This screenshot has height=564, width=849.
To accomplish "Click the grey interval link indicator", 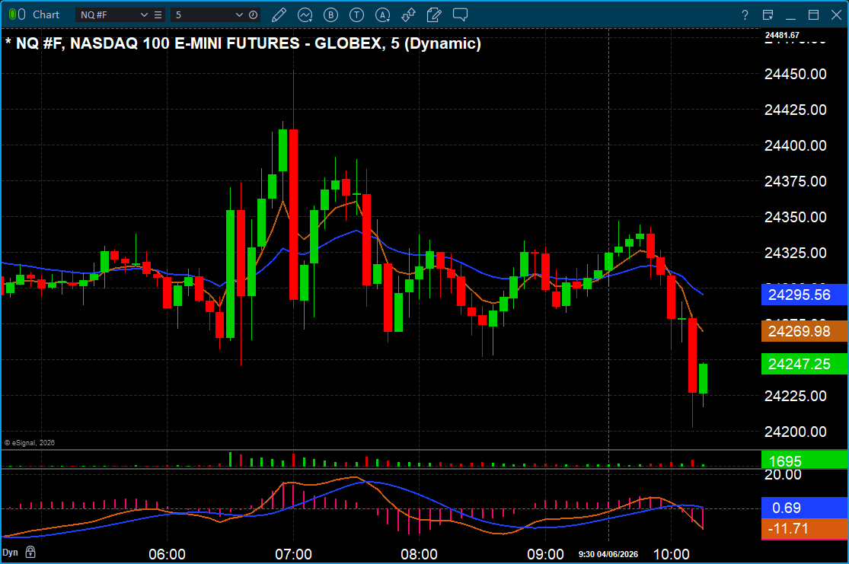I will pyautogui.click(x=22, y=14).
